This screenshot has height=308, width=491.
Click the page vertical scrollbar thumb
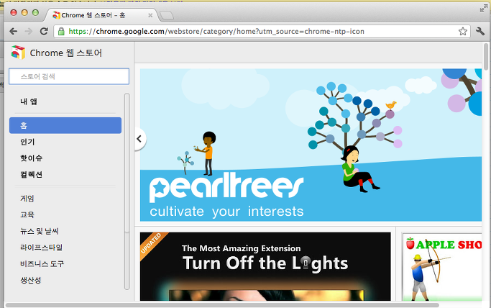tap(486, 56)
